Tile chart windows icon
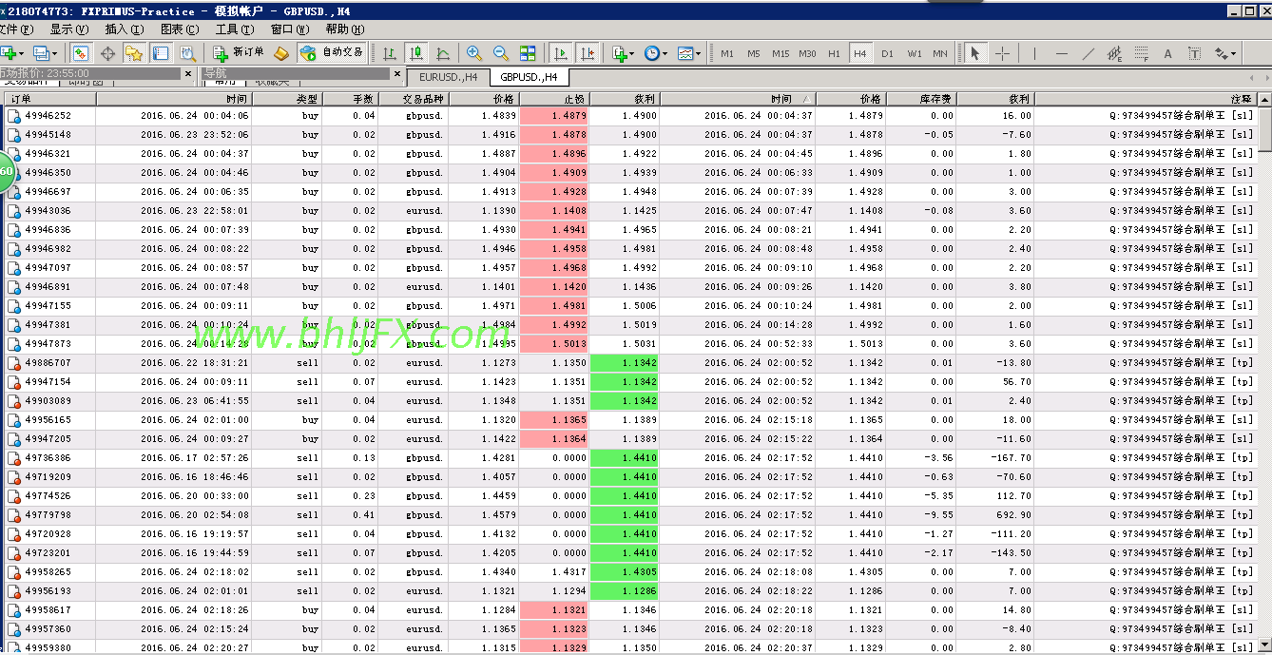 [x=528, y=53]
